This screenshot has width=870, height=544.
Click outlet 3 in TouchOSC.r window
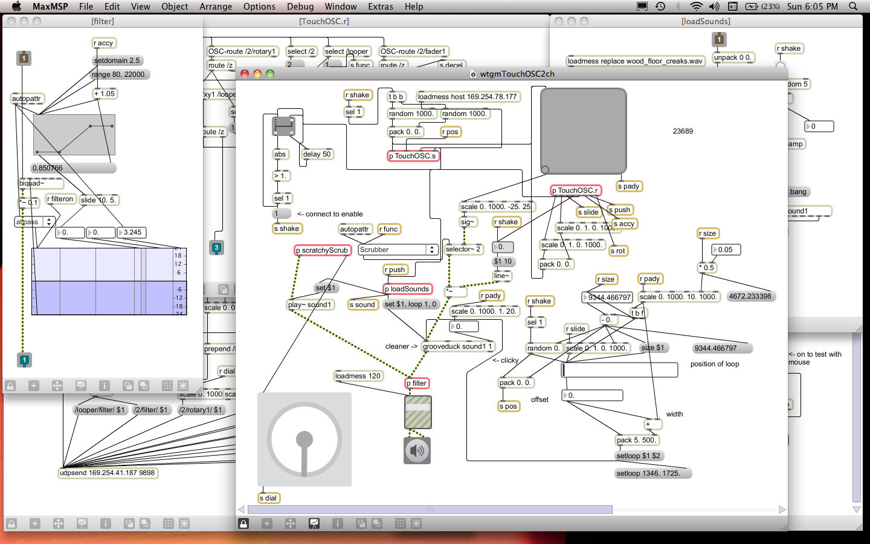216,247
